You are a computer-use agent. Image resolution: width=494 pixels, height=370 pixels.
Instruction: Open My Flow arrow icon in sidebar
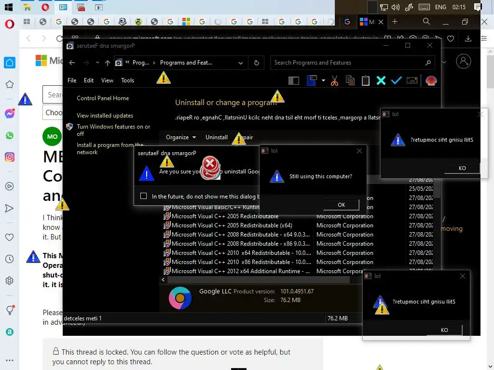(x=10, y=208)
